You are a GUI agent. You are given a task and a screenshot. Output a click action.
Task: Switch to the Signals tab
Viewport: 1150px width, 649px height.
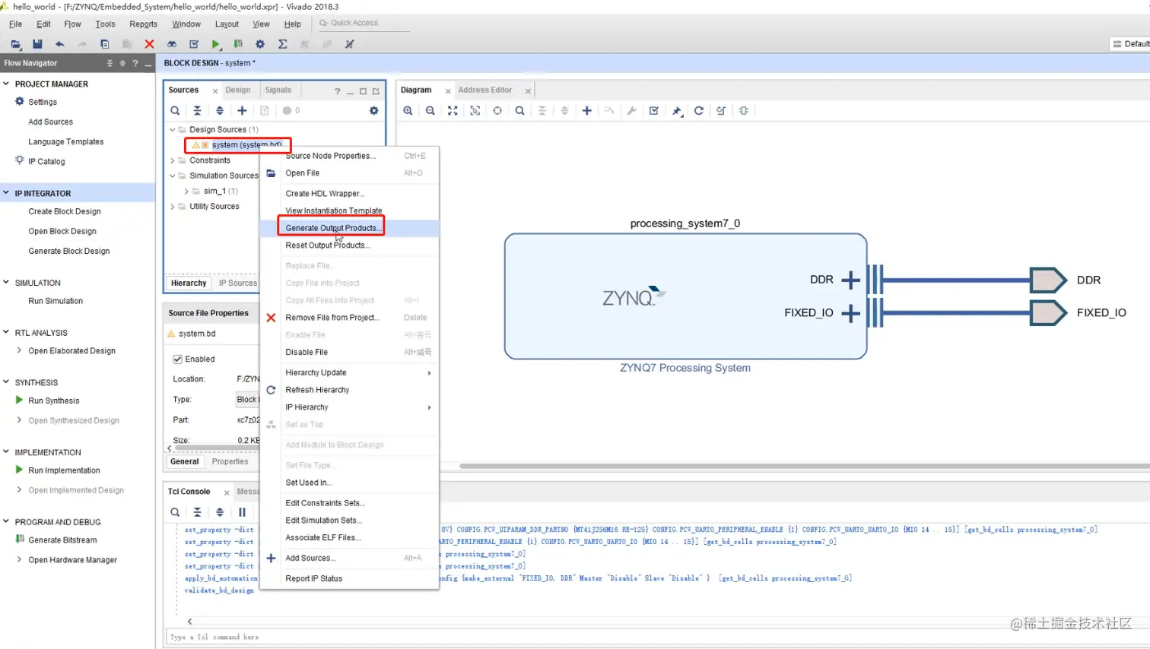tap(278, 90)
